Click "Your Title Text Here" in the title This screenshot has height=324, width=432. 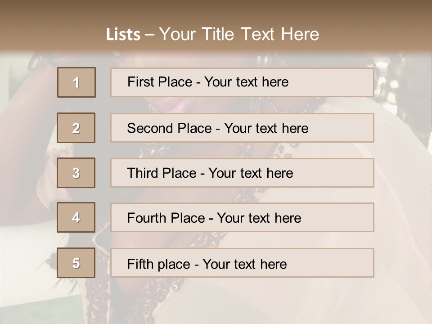[239, 34]
